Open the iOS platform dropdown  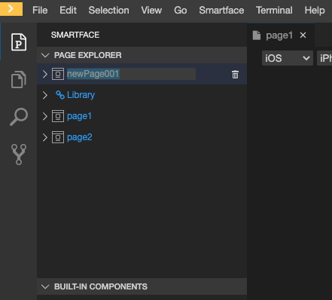[x=288, y=58]
